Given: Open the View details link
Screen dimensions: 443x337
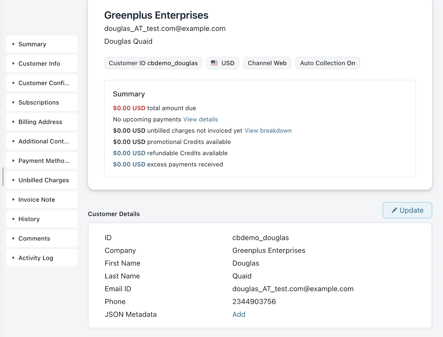Looking at the screenshot, I should click(200, 119).
